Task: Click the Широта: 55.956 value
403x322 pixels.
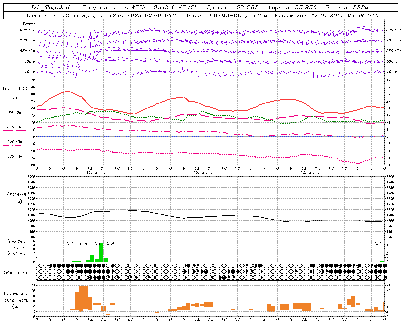Action: click(x=292, y=8)
